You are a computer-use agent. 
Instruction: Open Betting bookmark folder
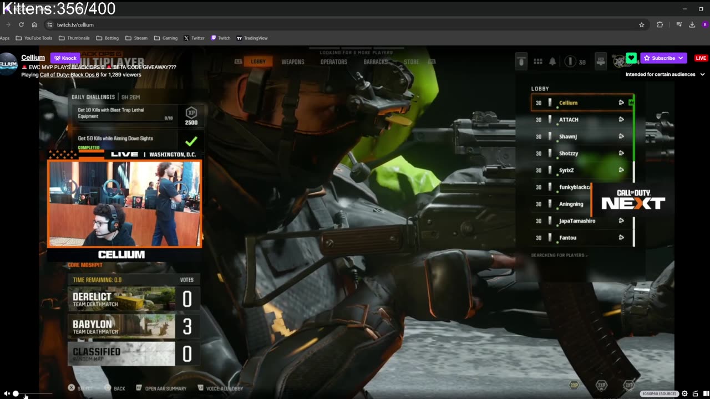108,38
